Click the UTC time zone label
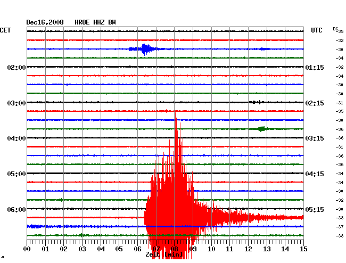This screenshot has width=346, height=263. 316,30
